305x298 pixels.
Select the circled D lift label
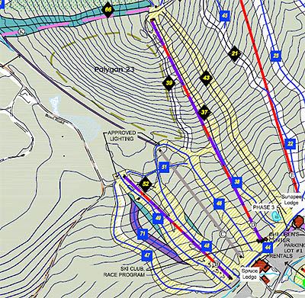pos(253,225)
